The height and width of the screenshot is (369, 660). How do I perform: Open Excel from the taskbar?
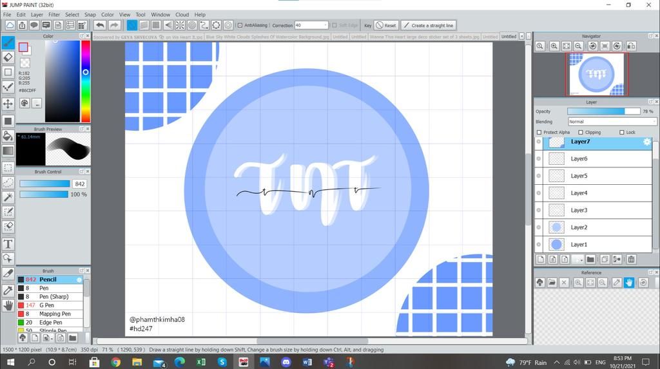click(x=201, y=362)
